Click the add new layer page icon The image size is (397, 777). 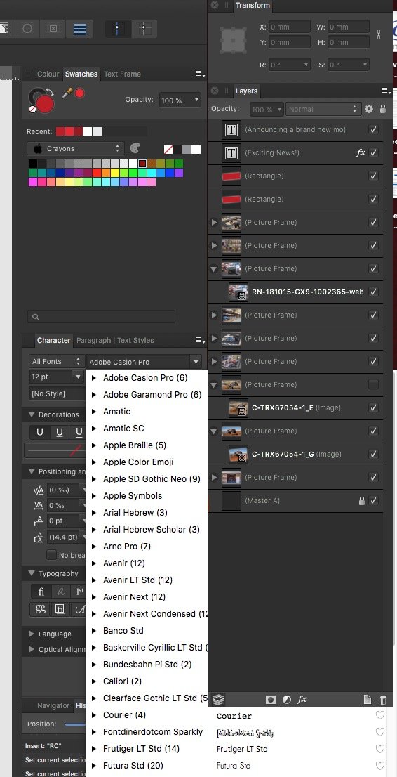(x=367, y=700)
